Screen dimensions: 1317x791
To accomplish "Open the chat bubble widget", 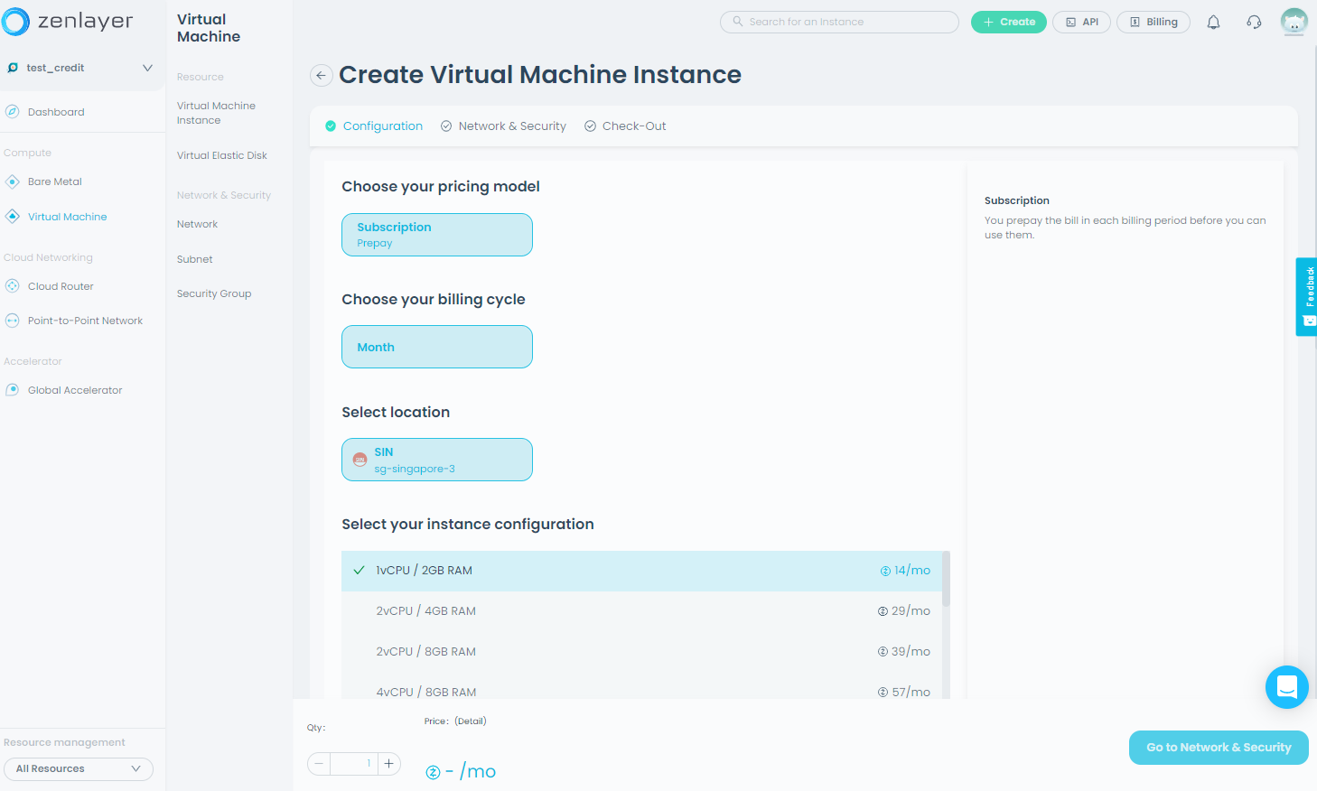I will coord(1287,687).
